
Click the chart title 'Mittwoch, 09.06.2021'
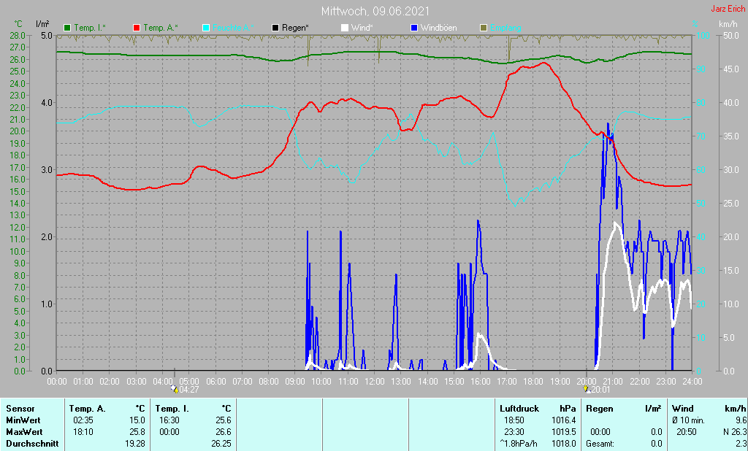(x=375, y=11)
